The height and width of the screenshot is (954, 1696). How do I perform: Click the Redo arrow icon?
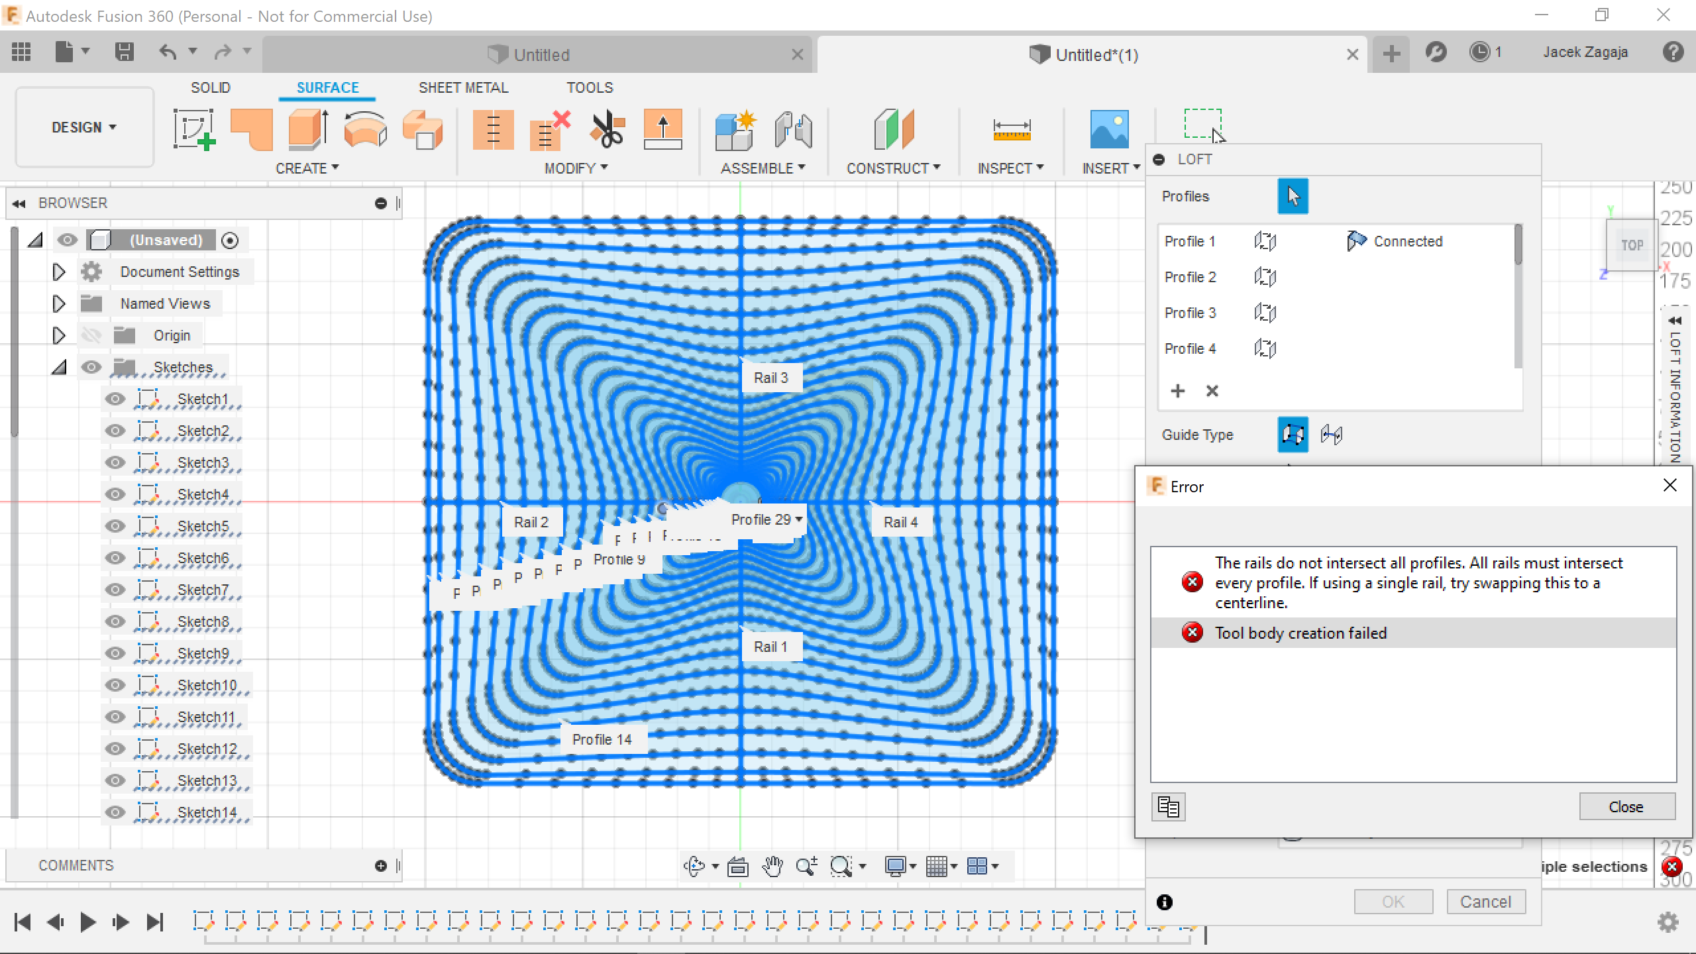pyautogui.click(x=223, y=52)
